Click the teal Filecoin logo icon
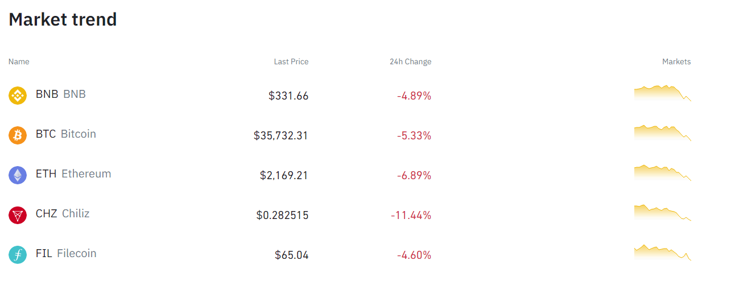Image resolution: width=731 pixels, height=281 pixels. (x=18, y=254)
